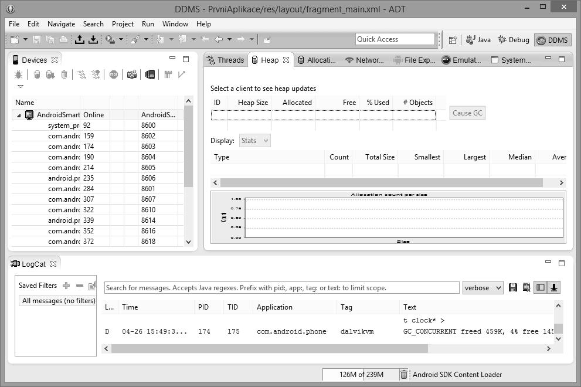
Task: Click the Print toolbar icon
Action: click(63, 39)
